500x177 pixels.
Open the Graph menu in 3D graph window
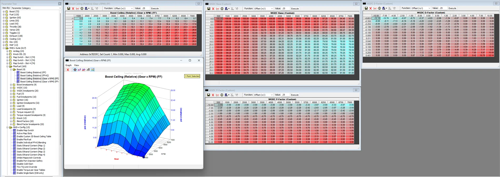tap(68, 65)
